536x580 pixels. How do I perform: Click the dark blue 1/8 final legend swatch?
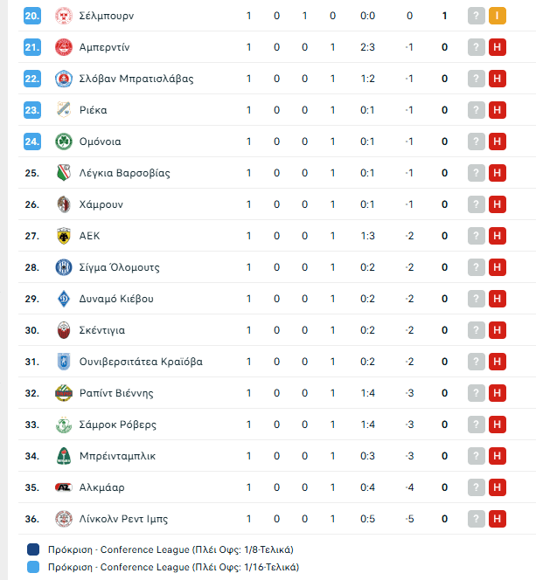pos(32,549)
